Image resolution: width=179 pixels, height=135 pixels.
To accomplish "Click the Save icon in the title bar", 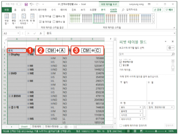I will 26,4.
